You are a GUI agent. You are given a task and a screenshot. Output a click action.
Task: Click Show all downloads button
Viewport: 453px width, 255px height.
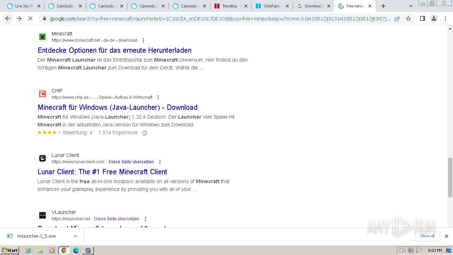click(x=428, y=236)
